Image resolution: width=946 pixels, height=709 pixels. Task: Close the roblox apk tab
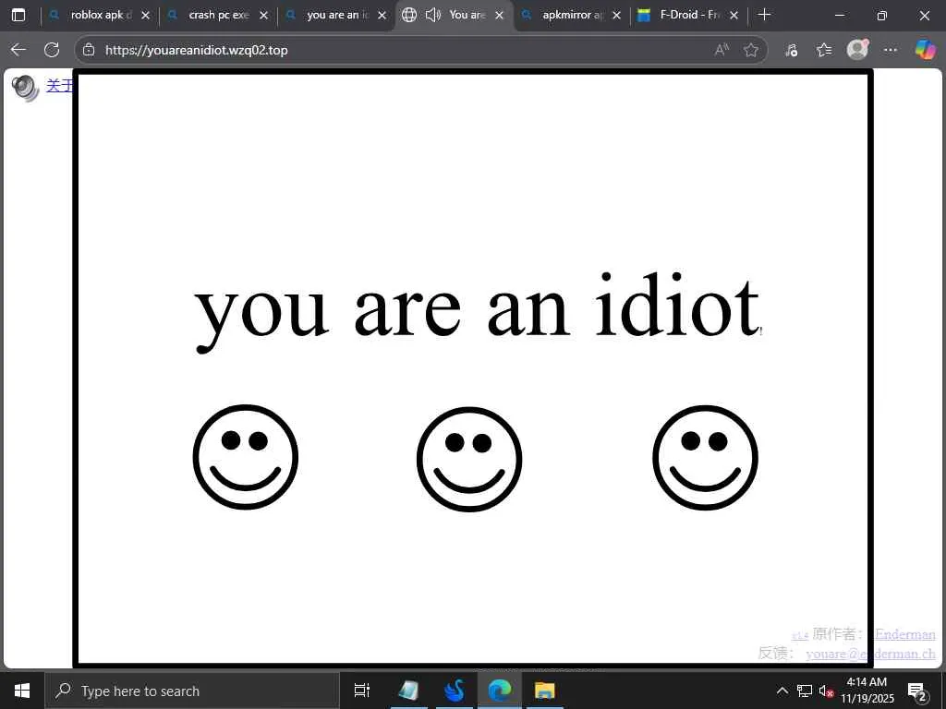(145, 15)
